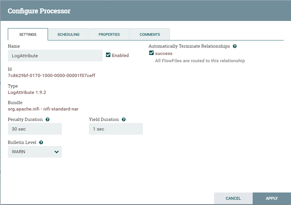This screenshot has width=291, height=205.
Task: Toggle the Enabled checkbox
Action: click(108, 55)
